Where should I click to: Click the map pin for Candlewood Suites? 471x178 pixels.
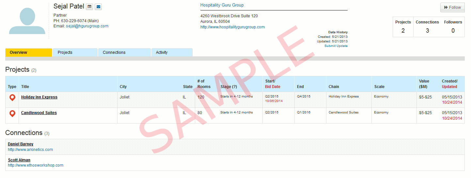click(12, 113)
